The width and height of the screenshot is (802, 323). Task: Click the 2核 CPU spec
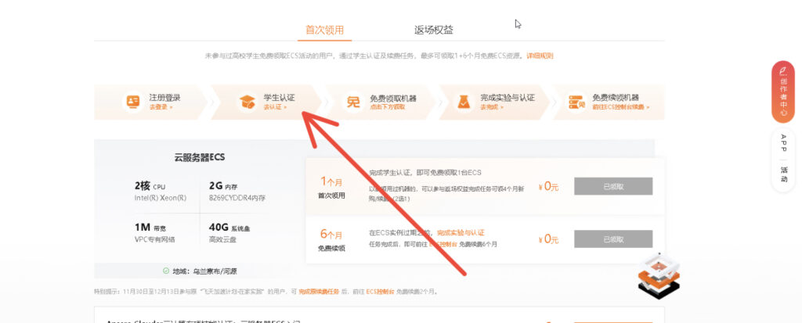(150, 186)
